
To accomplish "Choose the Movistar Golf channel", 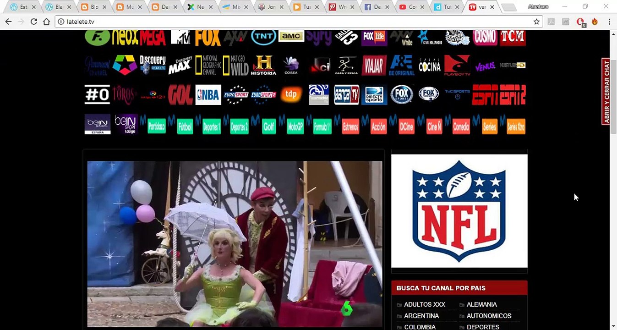I will point(263,124).
